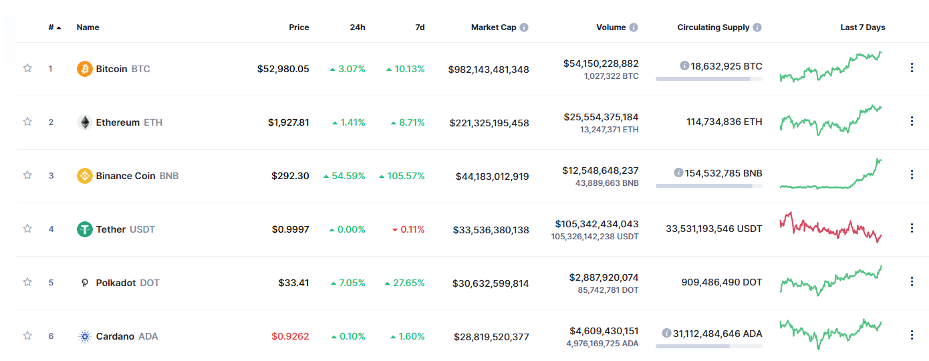Sort table by 24h change header
Image resolution: width=929 pixels, height=361 pixels.
(x=358, y=27)
